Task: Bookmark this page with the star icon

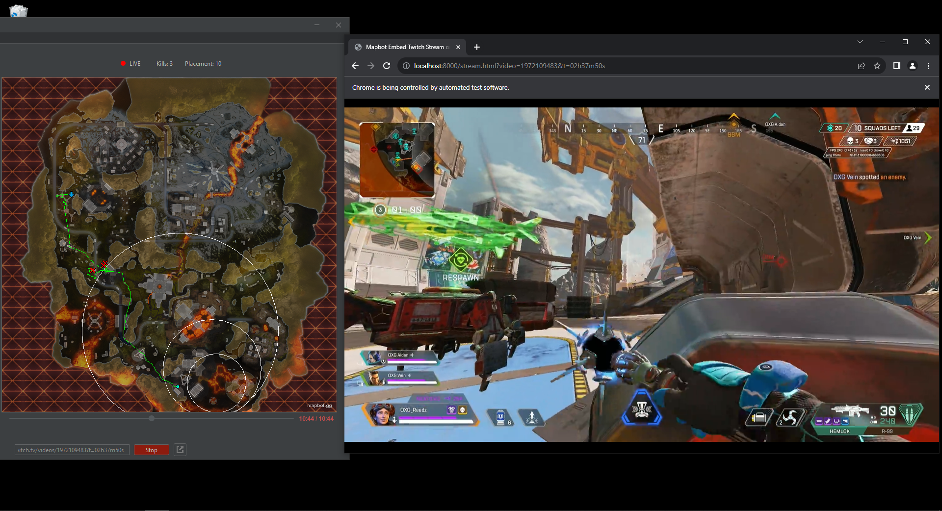Action: (x=877, y=66)
